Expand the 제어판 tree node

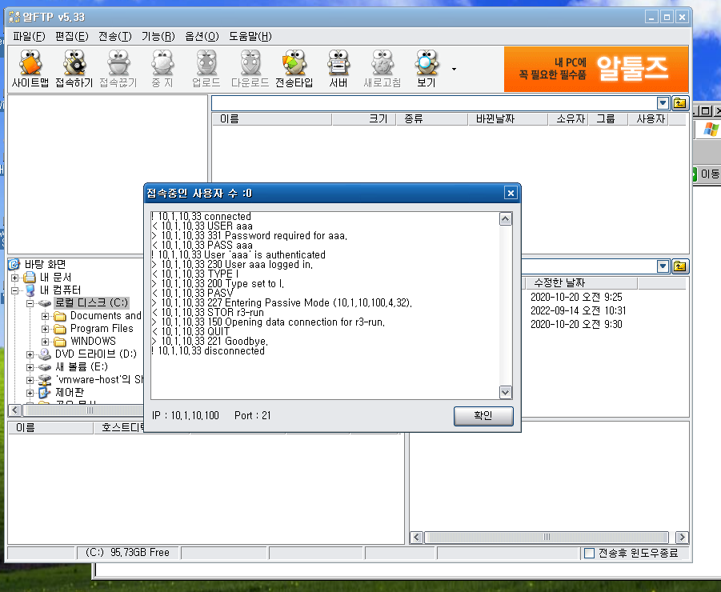click(x=30, y=393)
